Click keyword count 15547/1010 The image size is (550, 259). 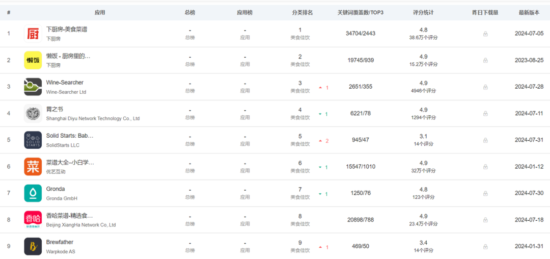[361, 166]
